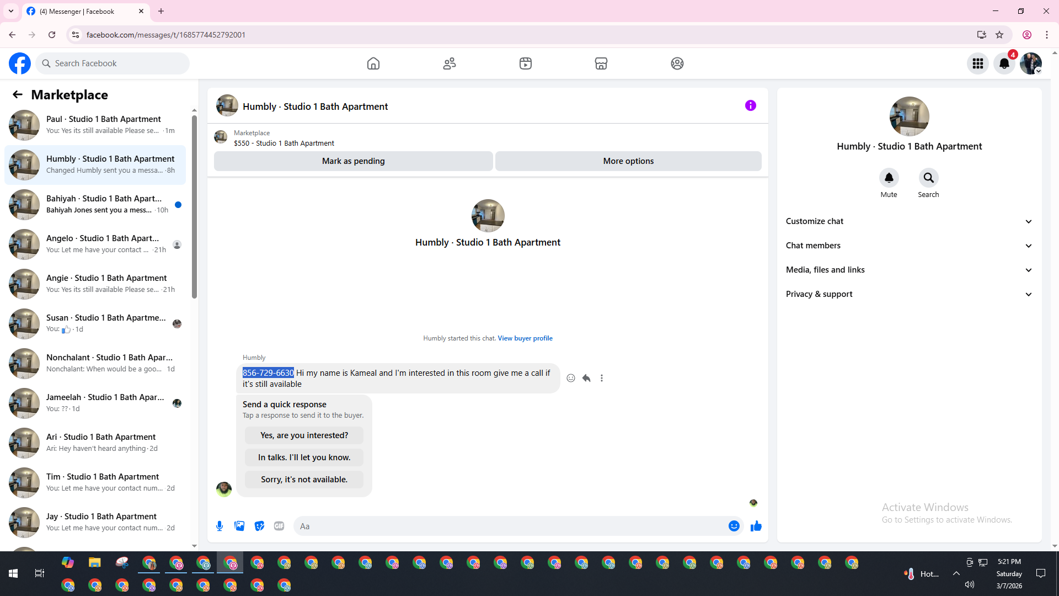Select the Messenger Facebook browser tab
Screen dimensions: 1059x596
(85, 11)
